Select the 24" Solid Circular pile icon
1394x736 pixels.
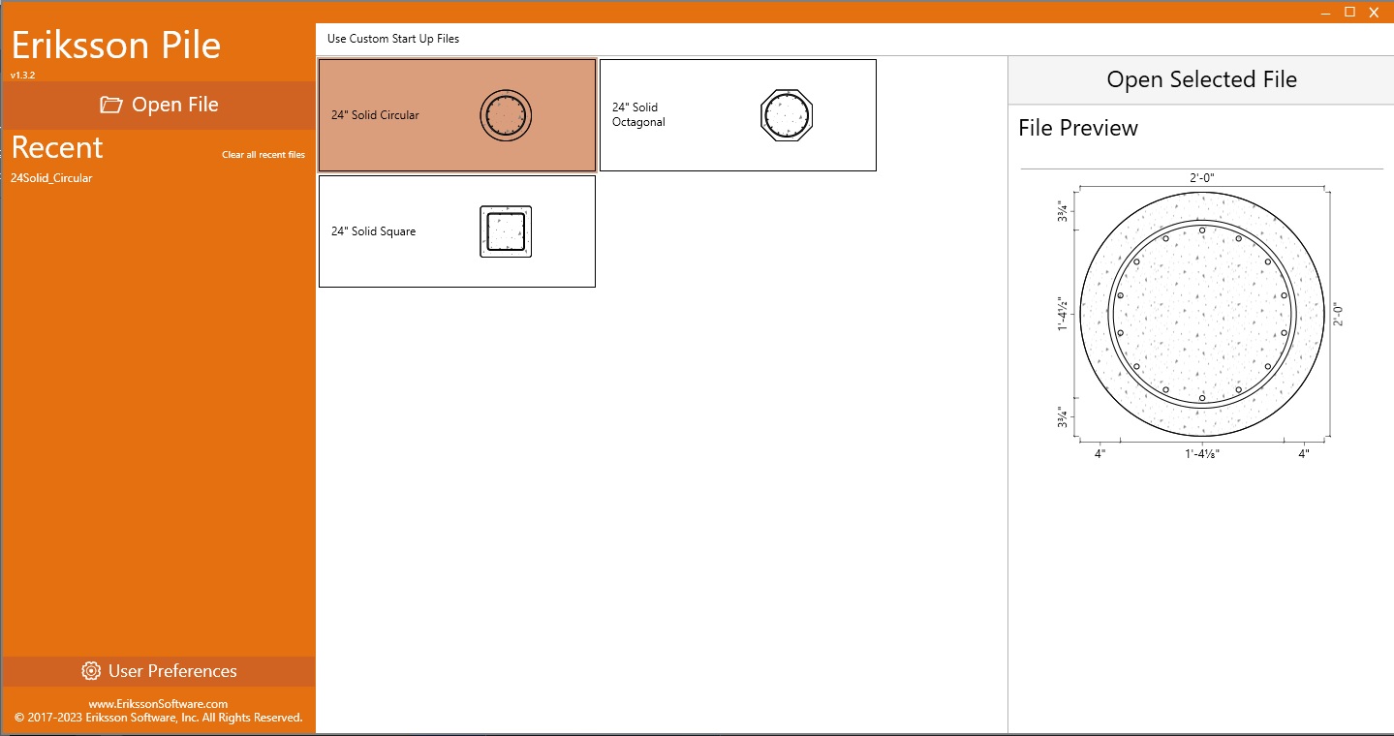pos(506,116)
